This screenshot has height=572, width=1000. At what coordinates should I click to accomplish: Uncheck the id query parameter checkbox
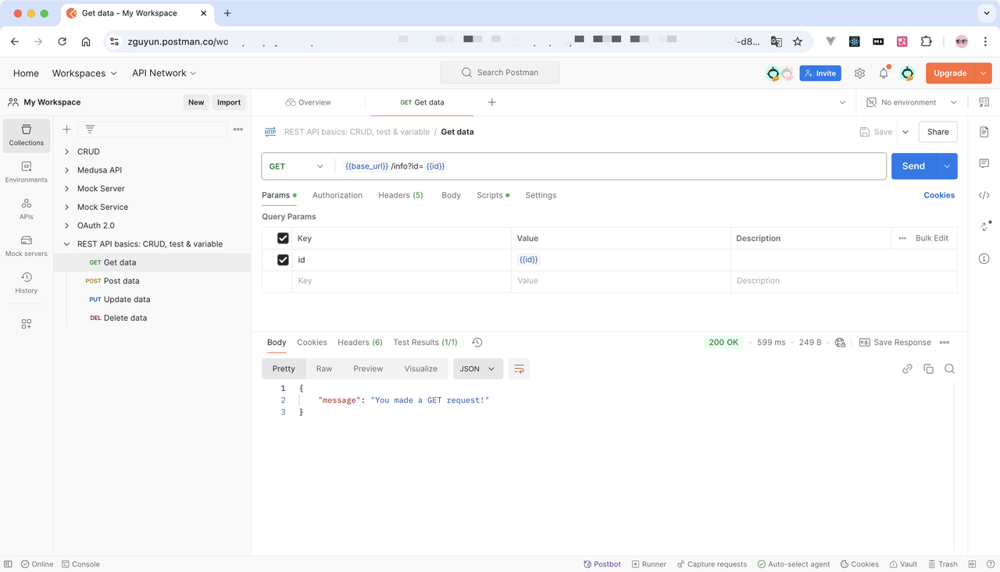pos(283,260)
